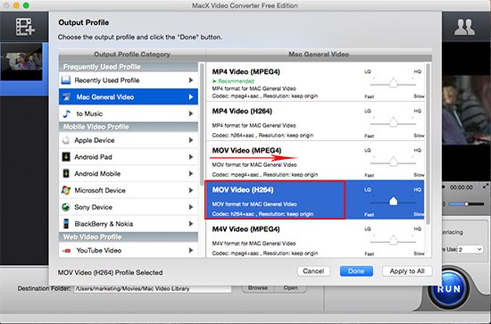Choose MP4 Video (MPEG4) profile
The width and height of the screenshot is (491, 324).
(x=315, y=82)
